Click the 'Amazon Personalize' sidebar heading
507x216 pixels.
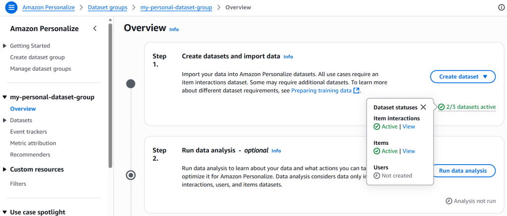(x=44, y=28)
